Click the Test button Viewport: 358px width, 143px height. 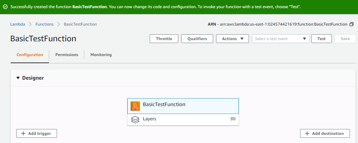coord(321,39)
